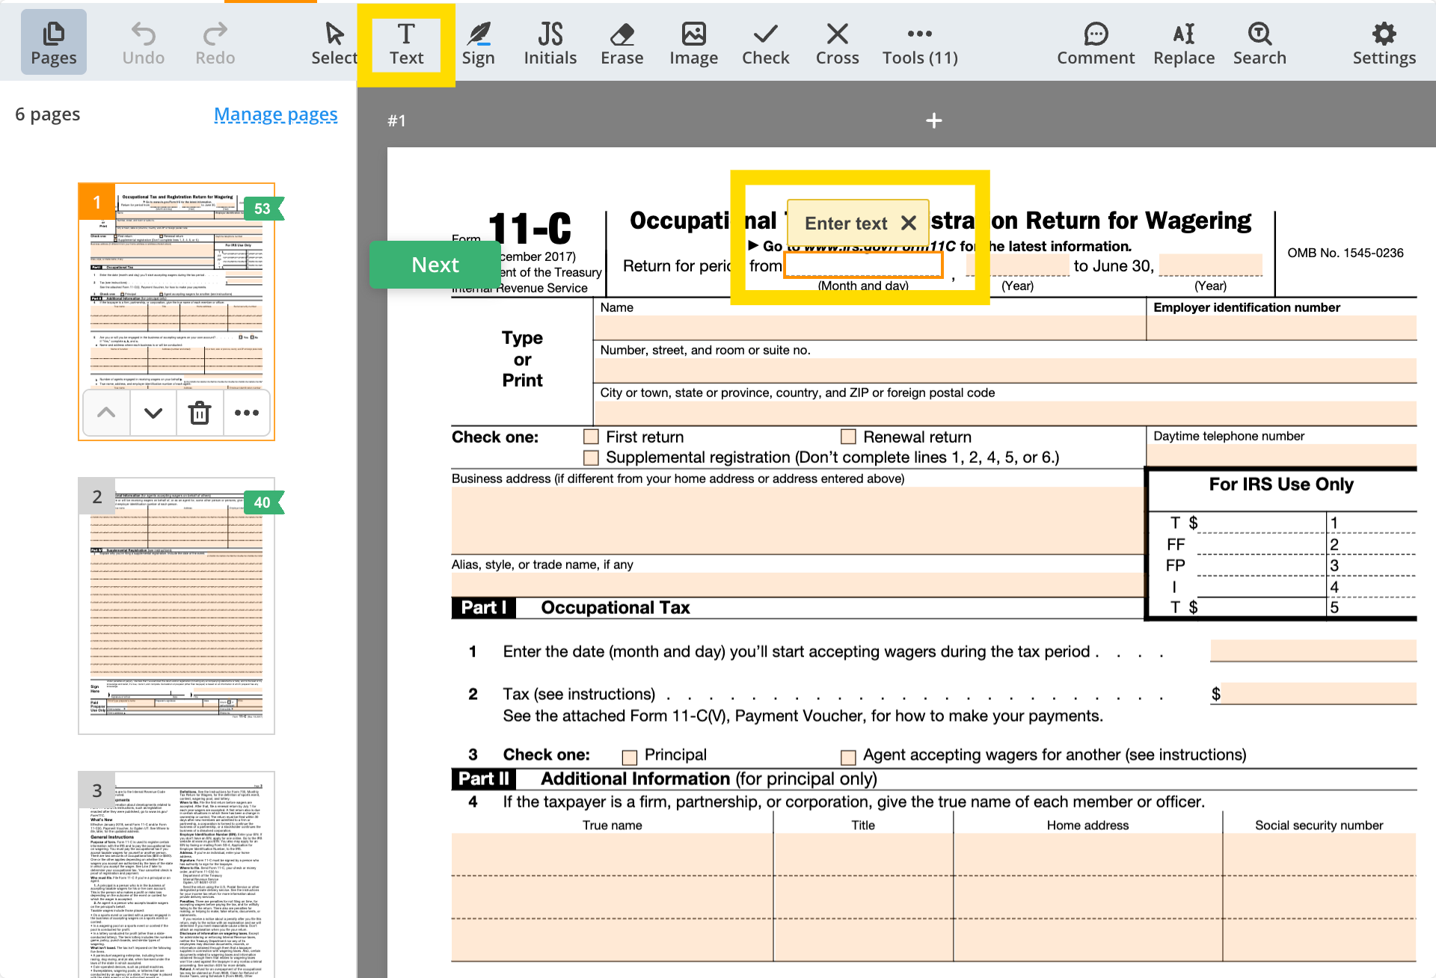Check the Agent accepting wagers box

coord(848,757)
